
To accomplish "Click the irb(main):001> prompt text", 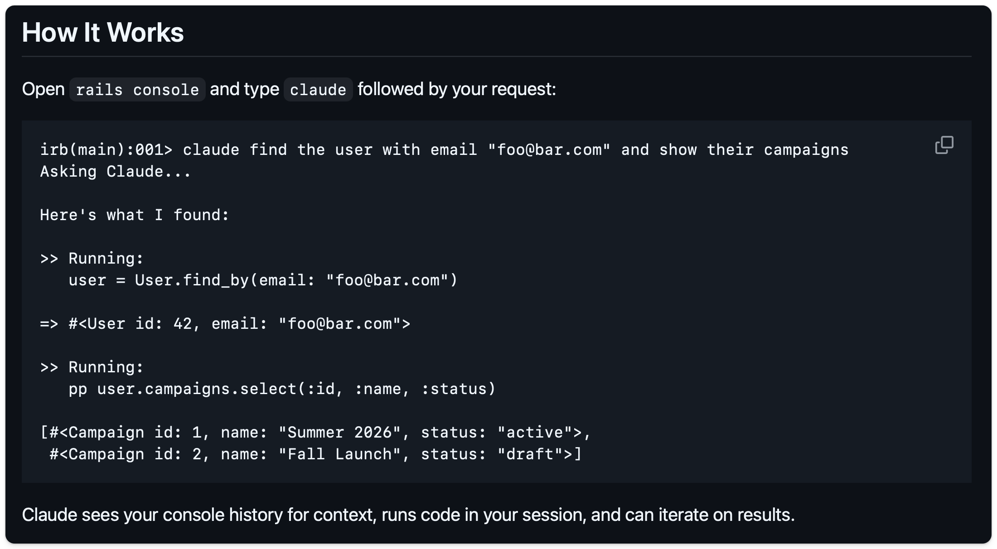I will point(106,150).
